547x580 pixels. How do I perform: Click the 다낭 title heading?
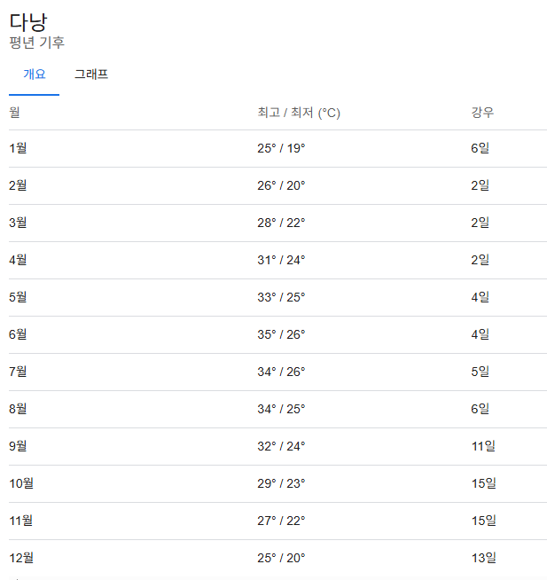tap(28, 22)
